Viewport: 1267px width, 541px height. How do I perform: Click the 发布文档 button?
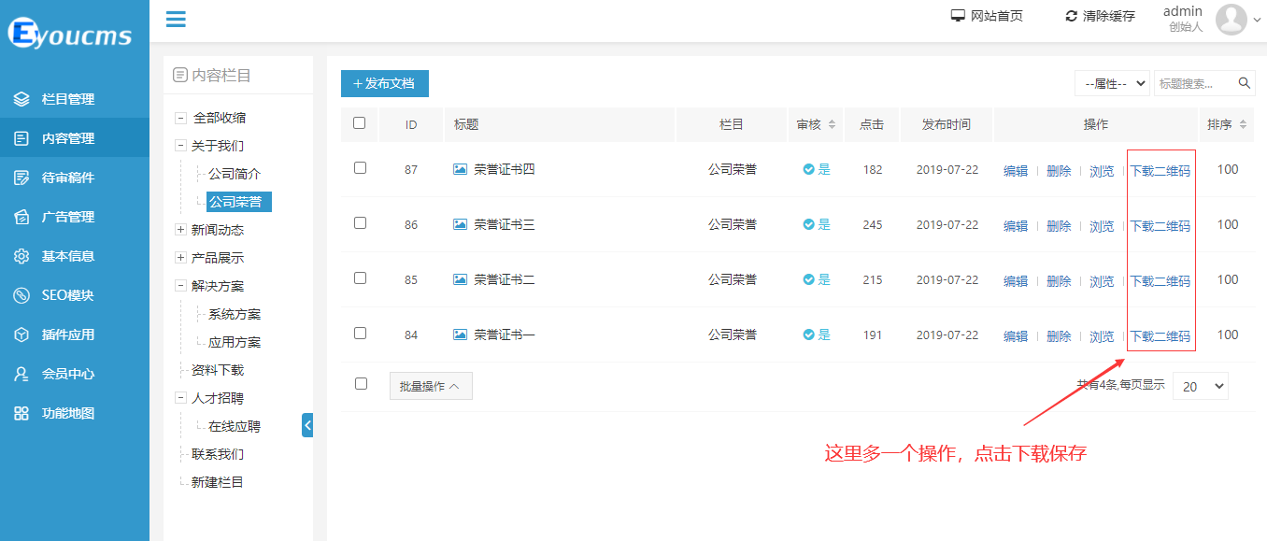point(385,83)
